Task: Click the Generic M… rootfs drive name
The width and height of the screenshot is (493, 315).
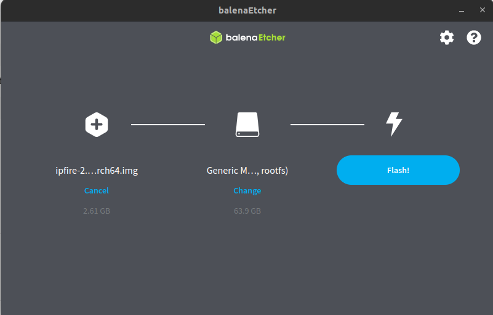Action: 247,171
